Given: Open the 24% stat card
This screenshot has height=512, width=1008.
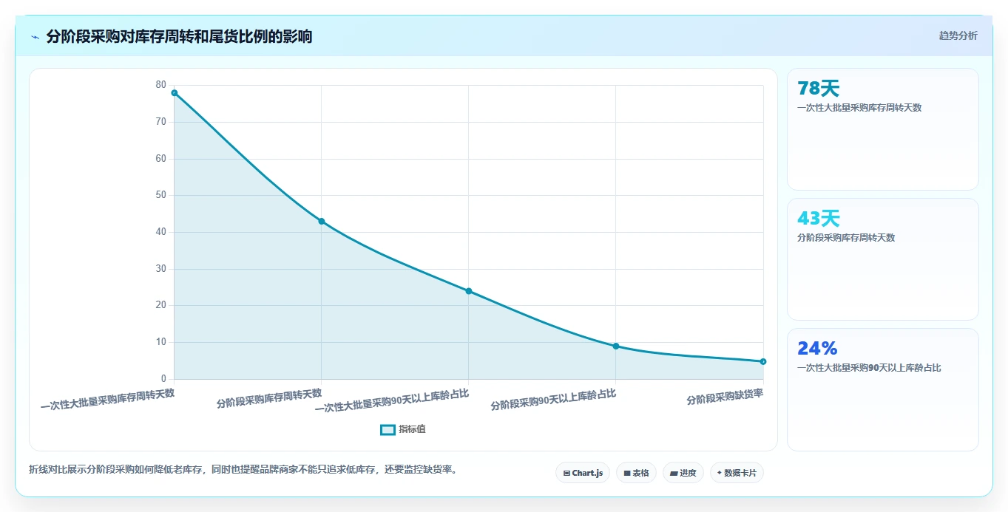Looking at the screenshot, I should (883, 389).
